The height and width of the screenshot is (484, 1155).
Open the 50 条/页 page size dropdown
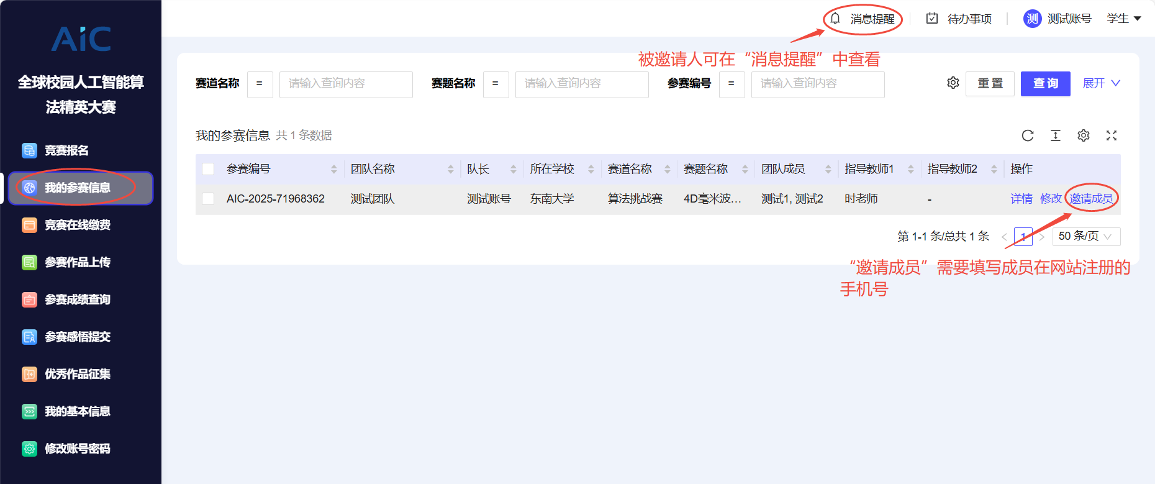coord(1086,236)
